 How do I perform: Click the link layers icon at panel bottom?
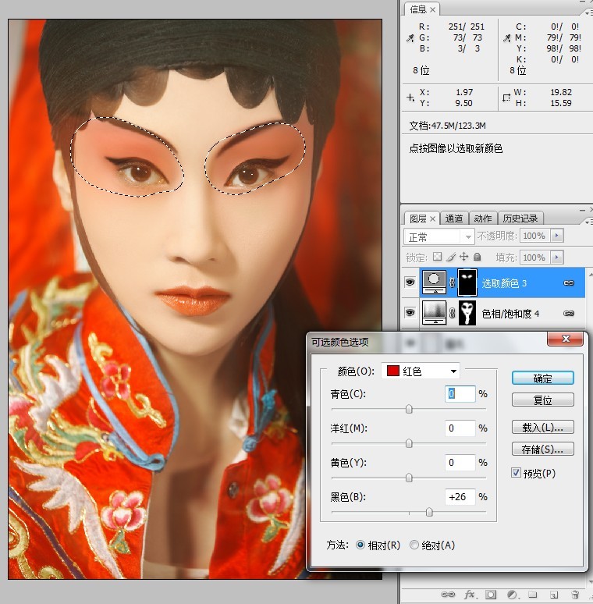point(447,595)
